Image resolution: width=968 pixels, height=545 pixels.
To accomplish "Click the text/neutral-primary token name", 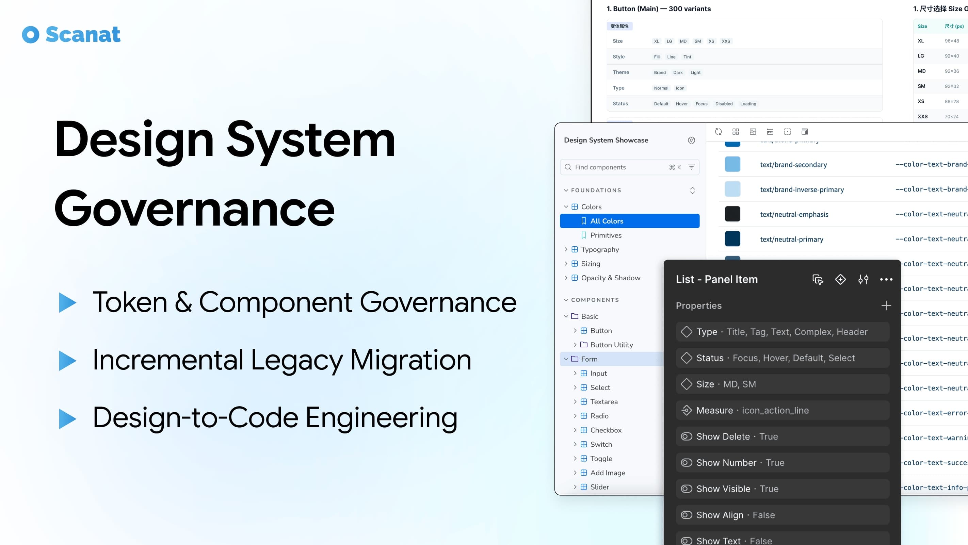I will (791, 239).
